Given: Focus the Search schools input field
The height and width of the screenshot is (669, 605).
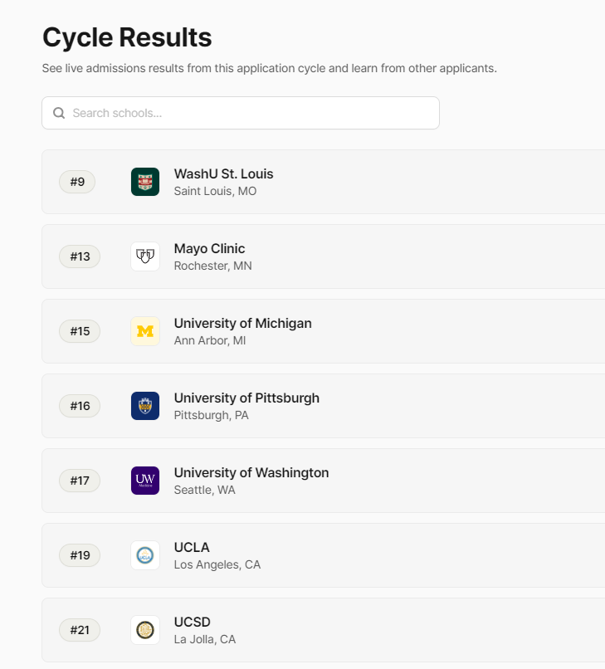Looking at the screenshot, I should click(249, 113).
